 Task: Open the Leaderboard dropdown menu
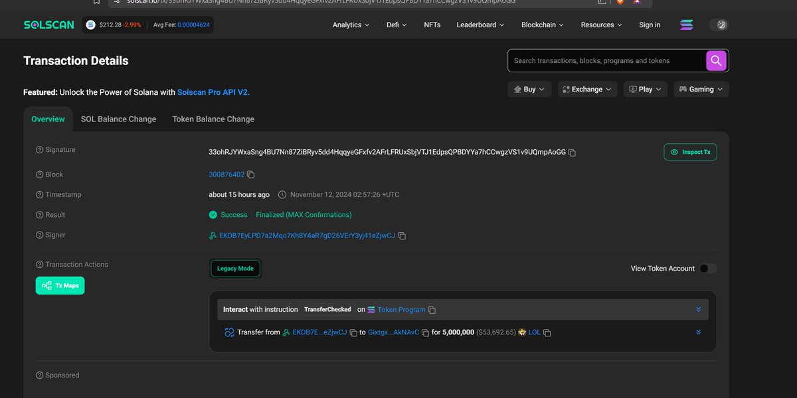click(x=480, y=25)
